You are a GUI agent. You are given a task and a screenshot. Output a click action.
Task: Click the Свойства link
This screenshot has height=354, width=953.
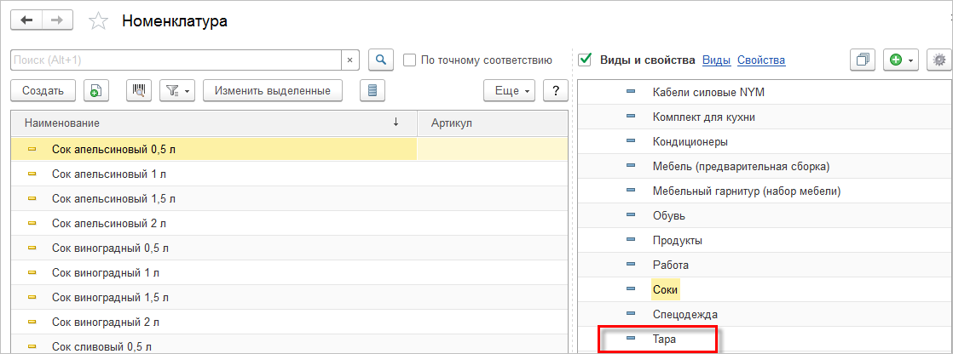point(760,60)
